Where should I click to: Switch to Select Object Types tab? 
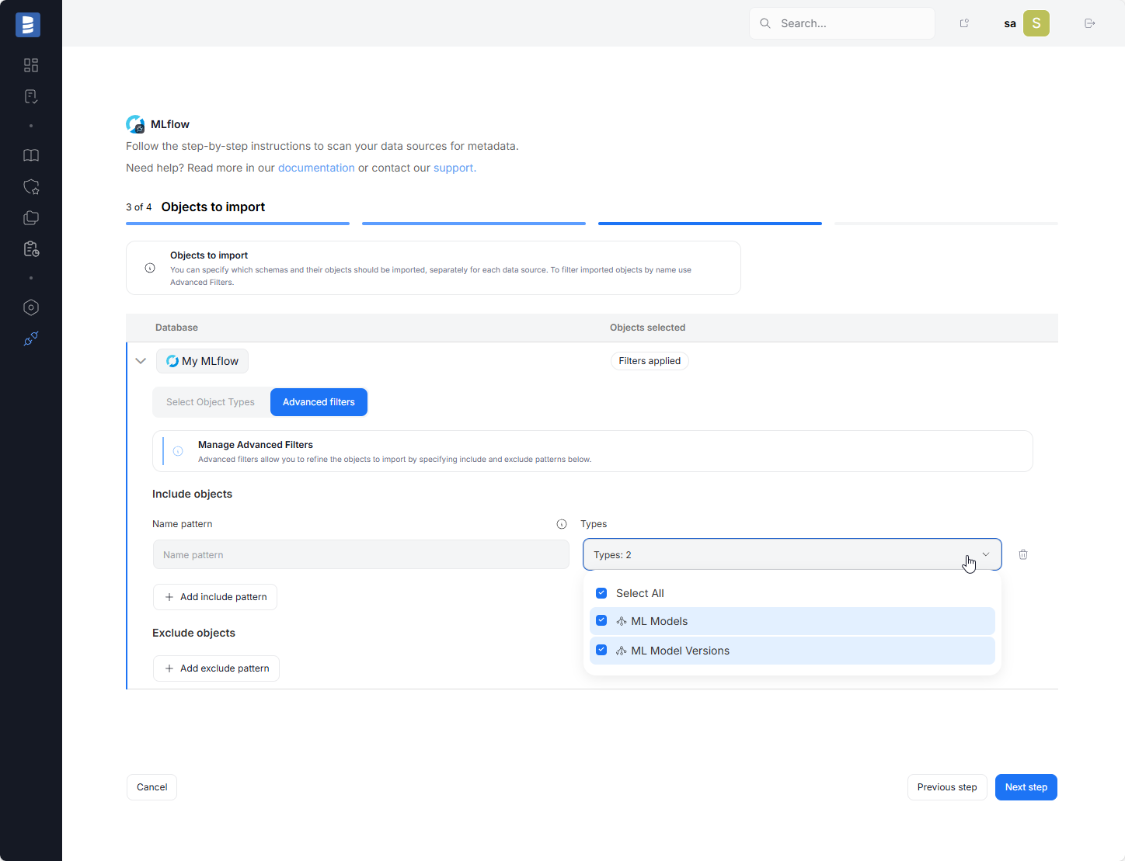click(x=211, y=402)
